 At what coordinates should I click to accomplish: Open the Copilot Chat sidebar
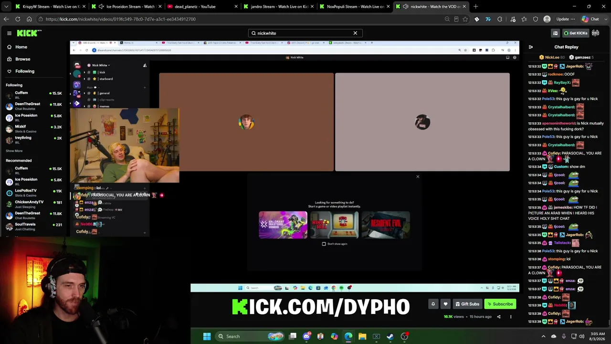(590, 19)
